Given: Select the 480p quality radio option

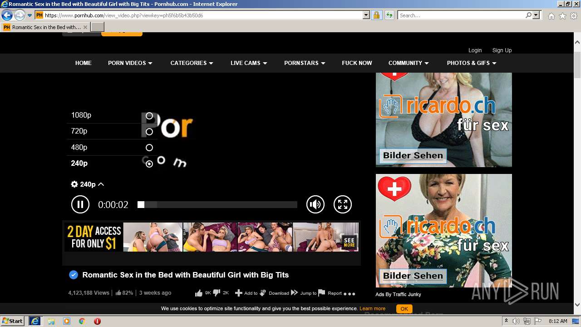Looking at the screenshot, I should 149,148.
